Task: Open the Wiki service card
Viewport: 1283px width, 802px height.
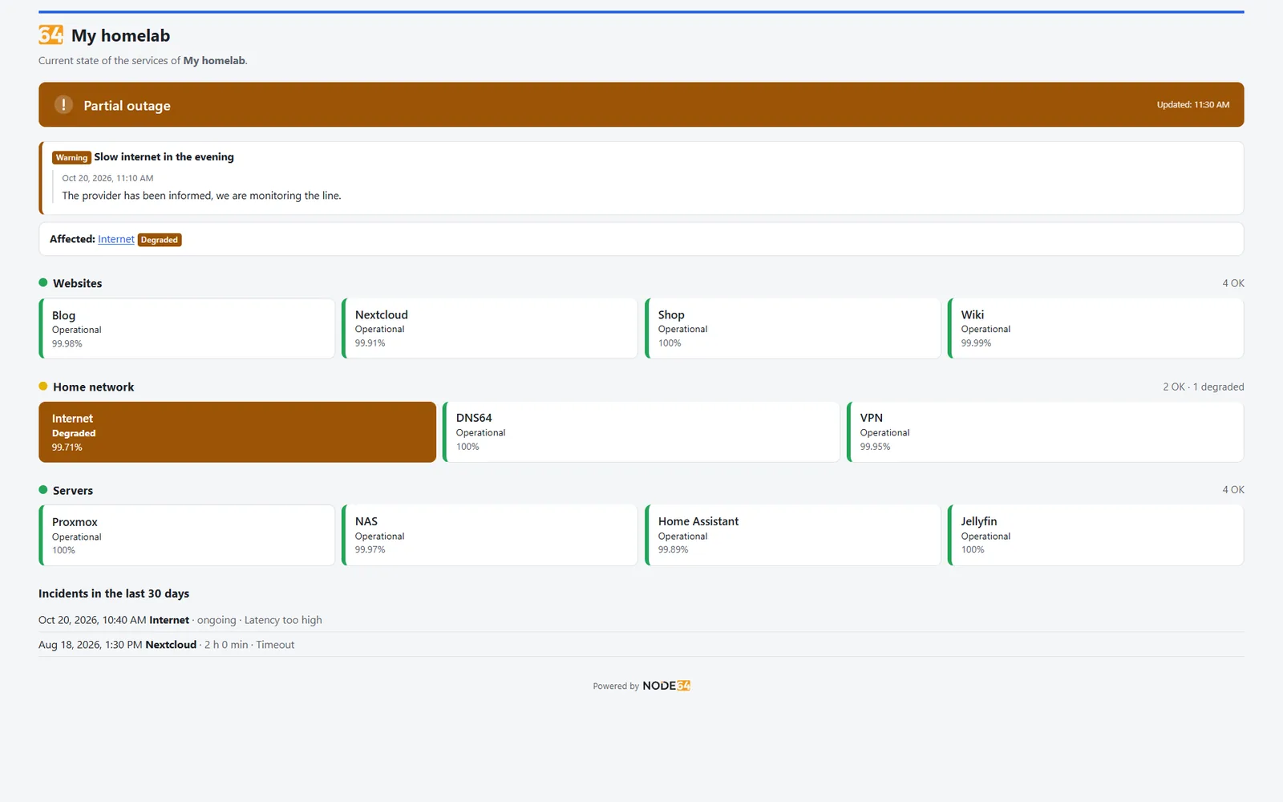Action: (1096, 329)
